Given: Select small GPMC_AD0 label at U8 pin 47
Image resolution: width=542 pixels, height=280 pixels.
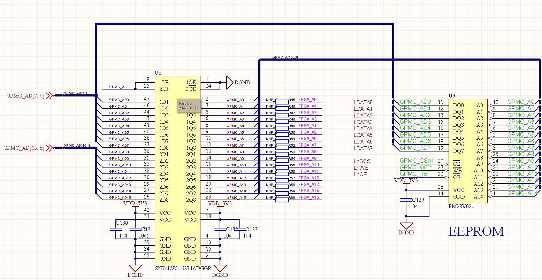Looking at the screenshot, I should point(119,100).
